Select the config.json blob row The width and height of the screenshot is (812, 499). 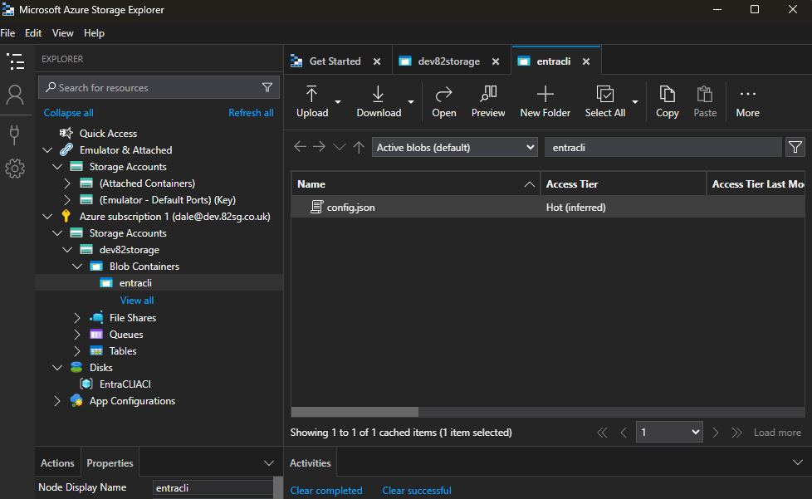point(548,207)
